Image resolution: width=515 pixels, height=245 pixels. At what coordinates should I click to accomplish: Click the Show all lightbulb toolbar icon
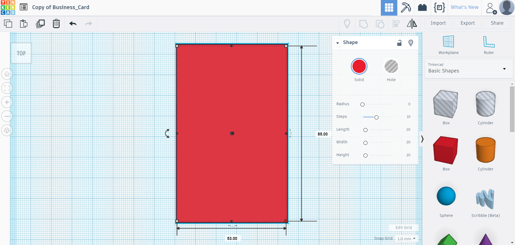point(347,24)
